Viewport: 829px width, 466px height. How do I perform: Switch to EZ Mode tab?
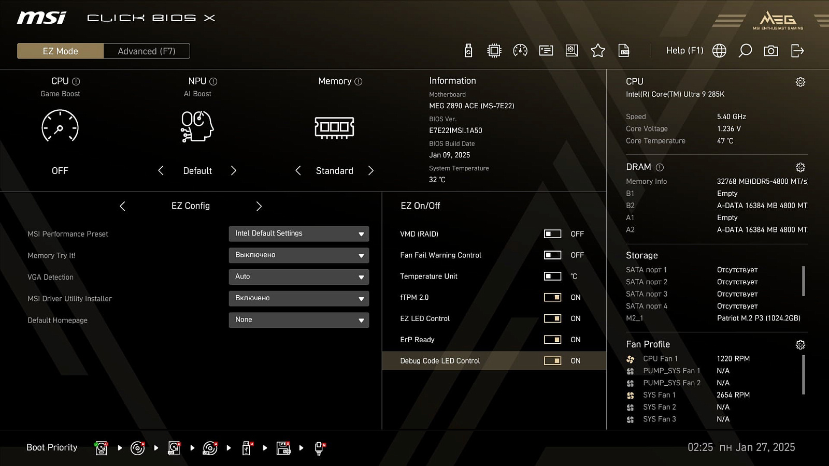point(60,51)
